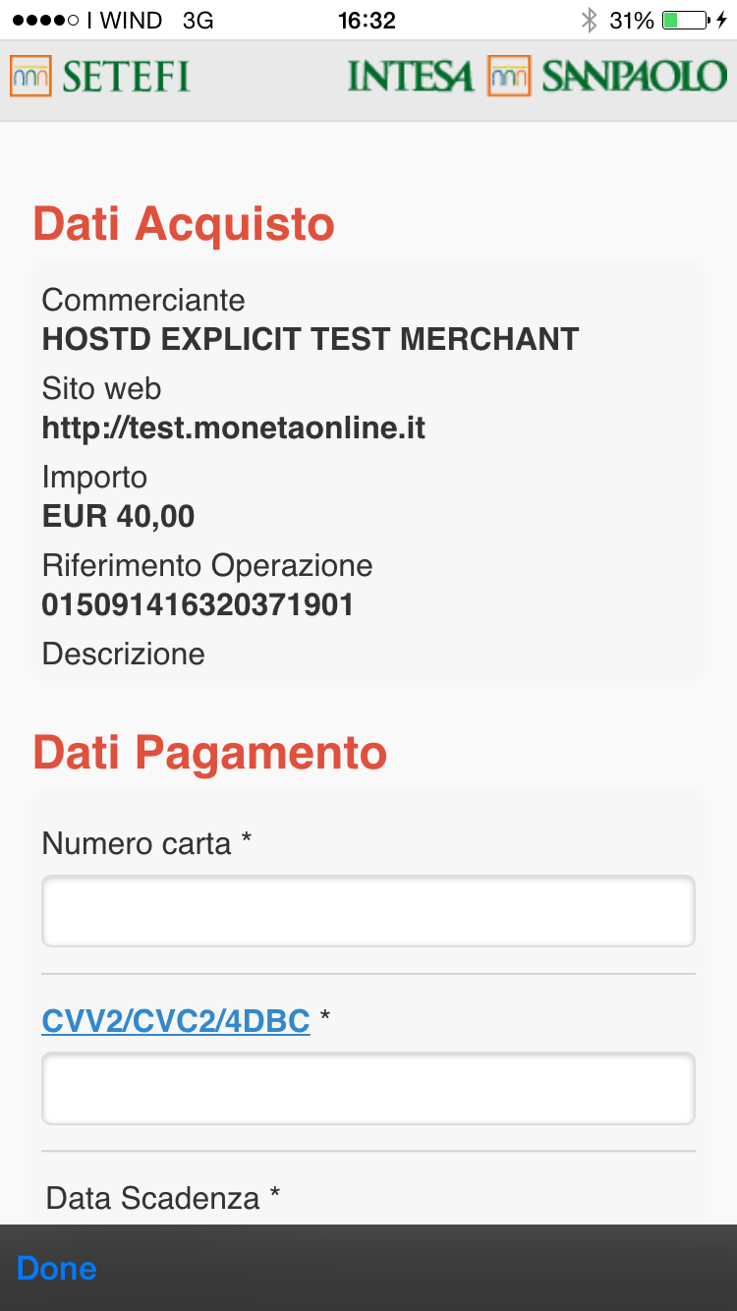Tap the Dati Pagamento heading
The height and width of the screenshot is (1311, 737).
[x=210, y=753]
